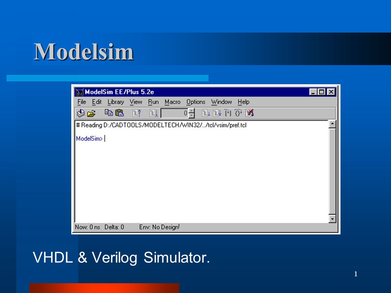Image resolution: width=391 pixels, height=293 pixels.
Task: Click the Break simulation toolbar icon
Action: point(250,113)
